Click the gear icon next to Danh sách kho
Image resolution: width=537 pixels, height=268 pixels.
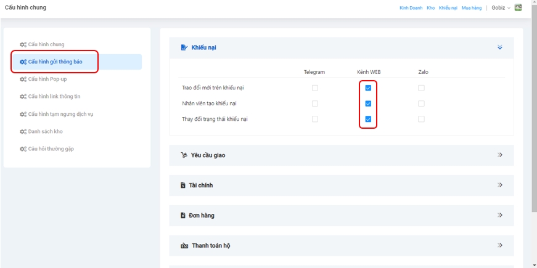(x=23, y=132)
